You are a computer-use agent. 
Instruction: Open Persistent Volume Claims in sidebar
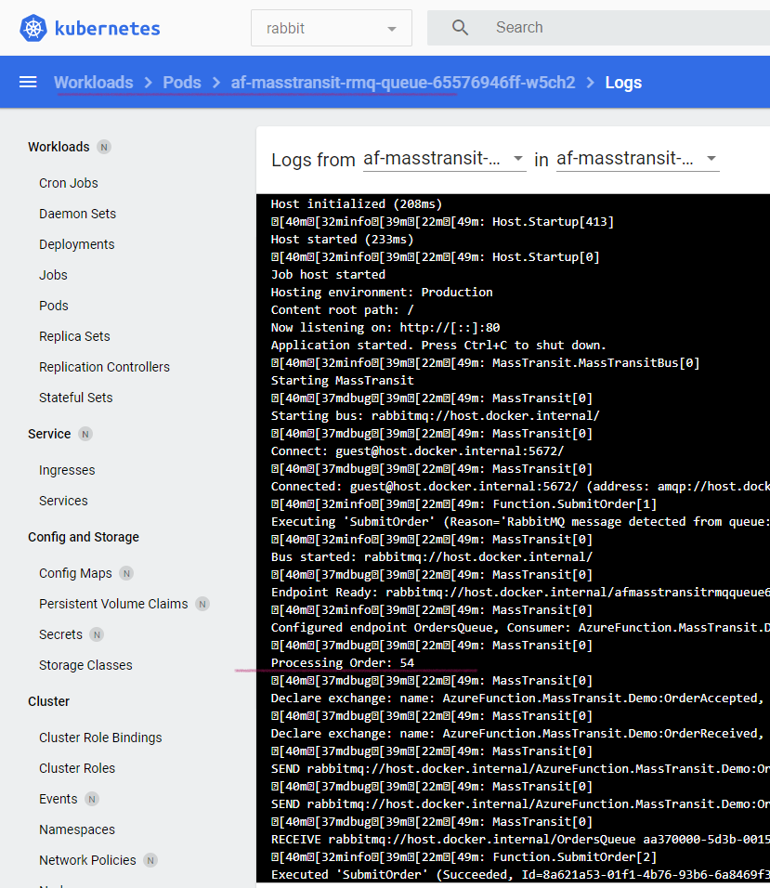tap(113, 605)
